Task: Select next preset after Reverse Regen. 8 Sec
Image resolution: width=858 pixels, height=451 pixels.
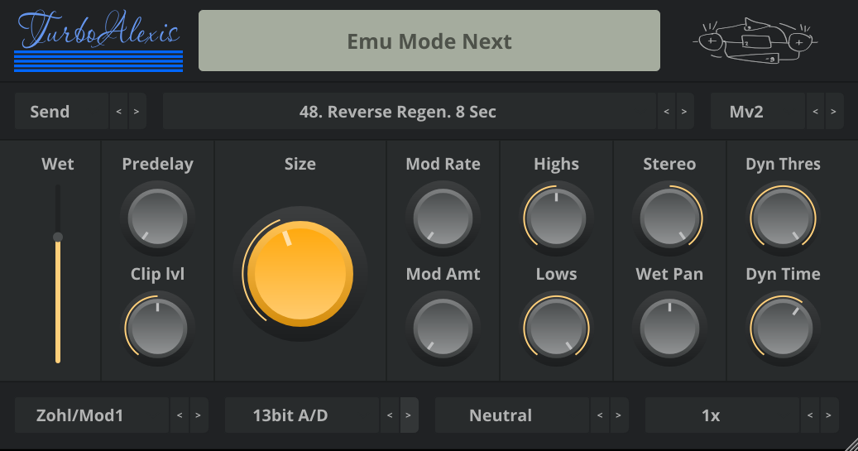Action: click(x=685, y=112)
